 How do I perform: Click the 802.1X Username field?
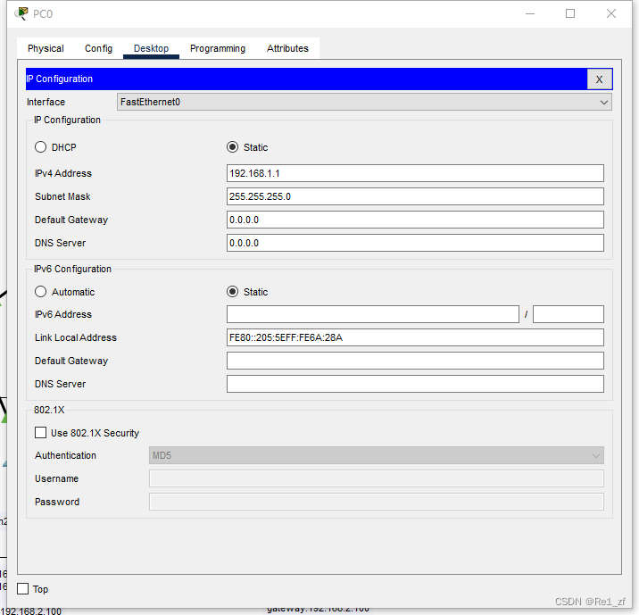tap(376, 478)
